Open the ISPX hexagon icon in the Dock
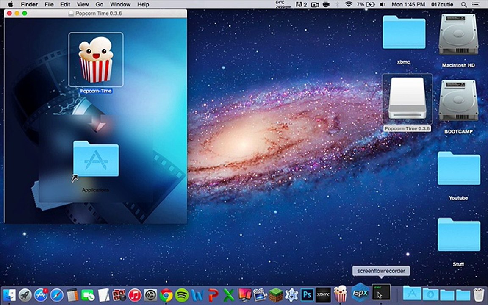 (x=360, y=293)
